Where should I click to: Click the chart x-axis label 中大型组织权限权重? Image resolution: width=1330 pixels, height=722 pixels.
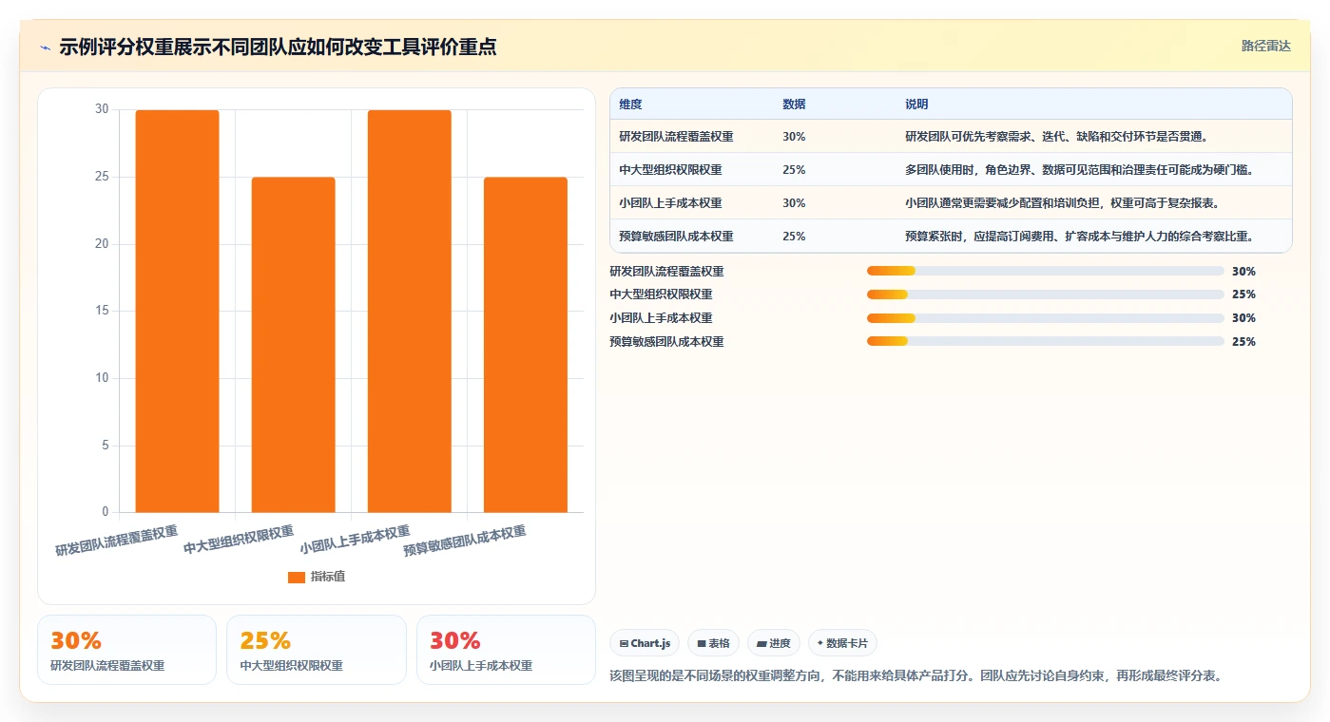[x=239, y=539]
